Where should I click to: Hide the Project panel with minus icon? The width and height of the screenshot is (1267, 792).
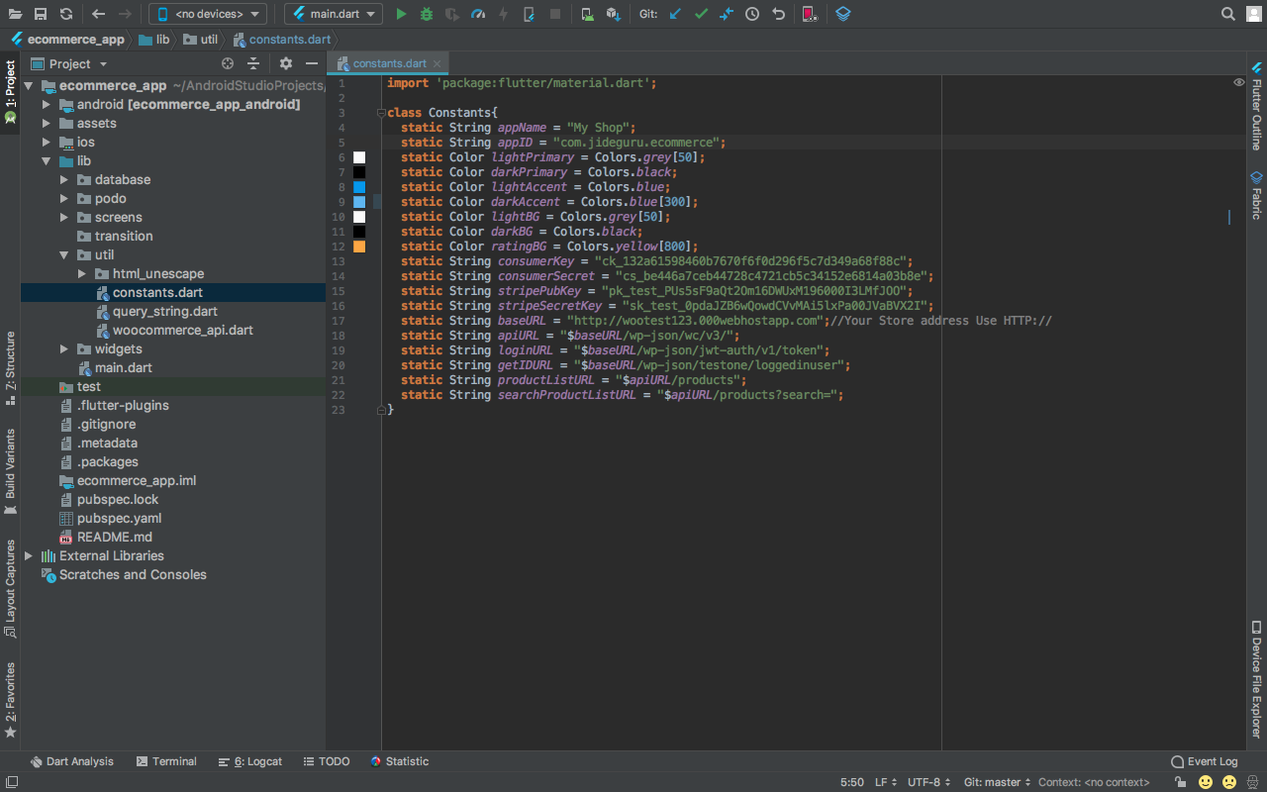coord(312,63)
